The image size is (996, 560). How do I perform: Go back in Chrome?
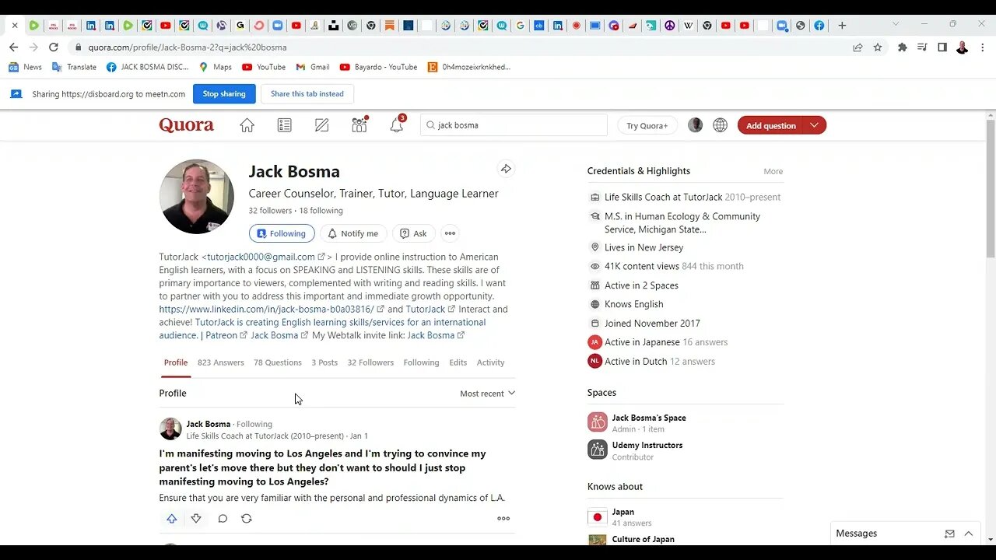point(13,47)
